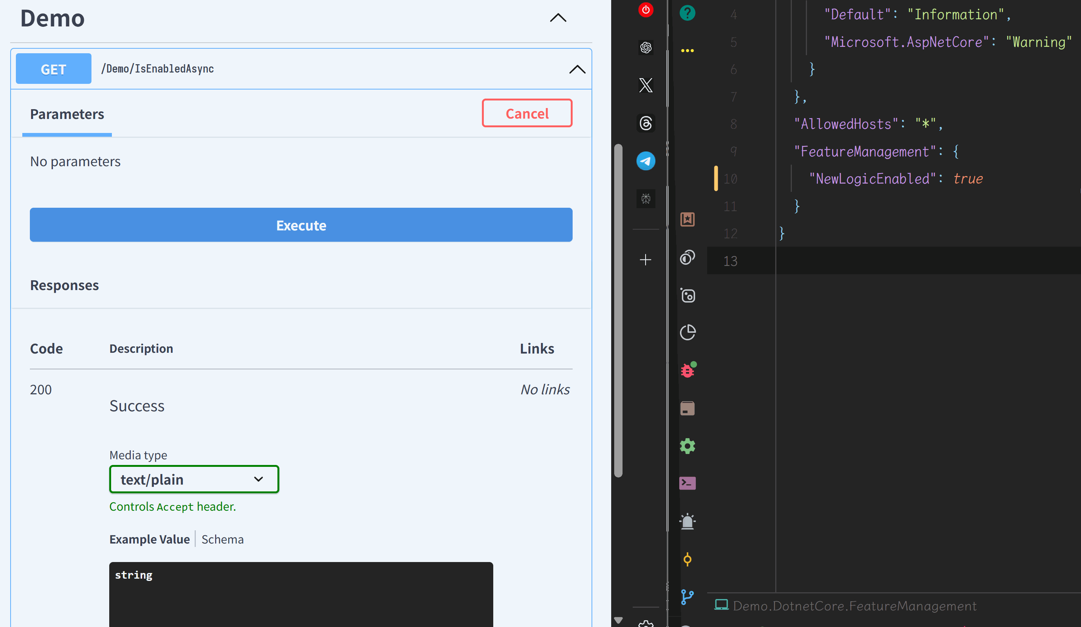Click the plus icon to add sidebar app
This screenshot has width=1081, height=627.
645,260
